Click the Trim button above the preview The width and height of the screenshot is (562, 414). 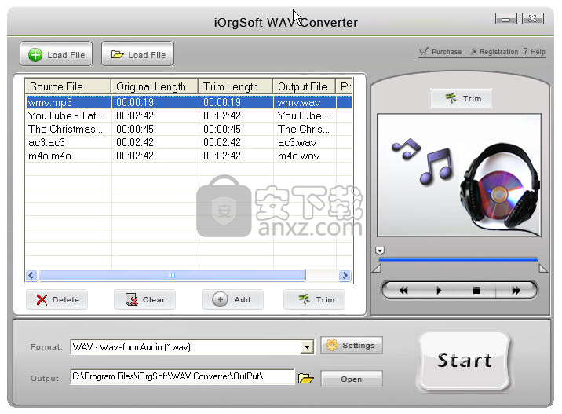point(462,98)
